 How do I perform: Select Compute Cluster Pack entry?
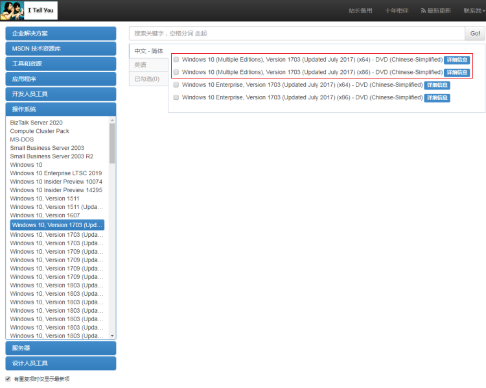point(40,131)
